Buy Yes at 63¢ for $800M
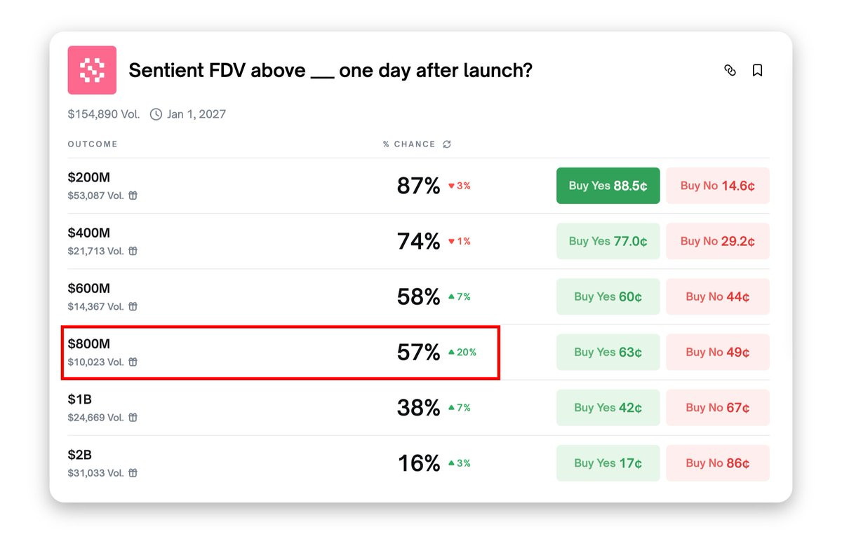Image resolution: width=842 pixels, height=534 pixels. pos(608,352)
